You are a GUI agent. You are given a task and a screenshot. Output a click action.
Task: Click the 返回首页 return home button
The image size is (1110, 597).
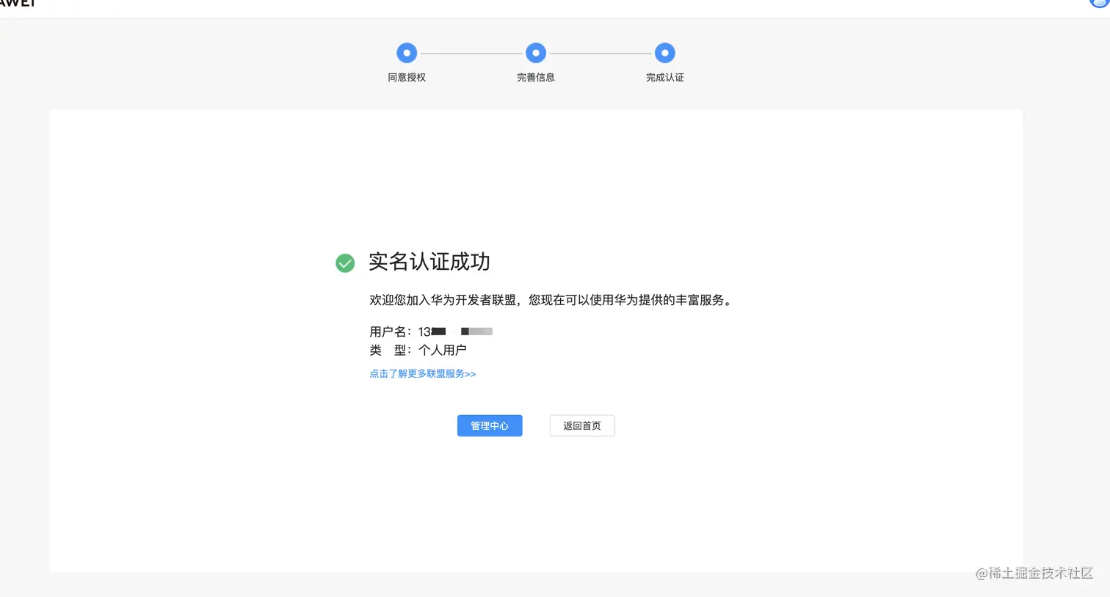(582, 425)
